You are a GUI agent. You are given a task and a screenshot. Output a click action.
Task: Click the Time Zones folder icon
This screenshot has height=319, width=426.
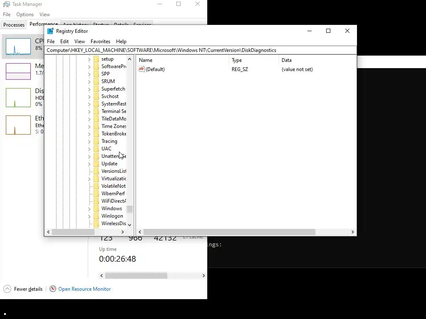point(96,126)
